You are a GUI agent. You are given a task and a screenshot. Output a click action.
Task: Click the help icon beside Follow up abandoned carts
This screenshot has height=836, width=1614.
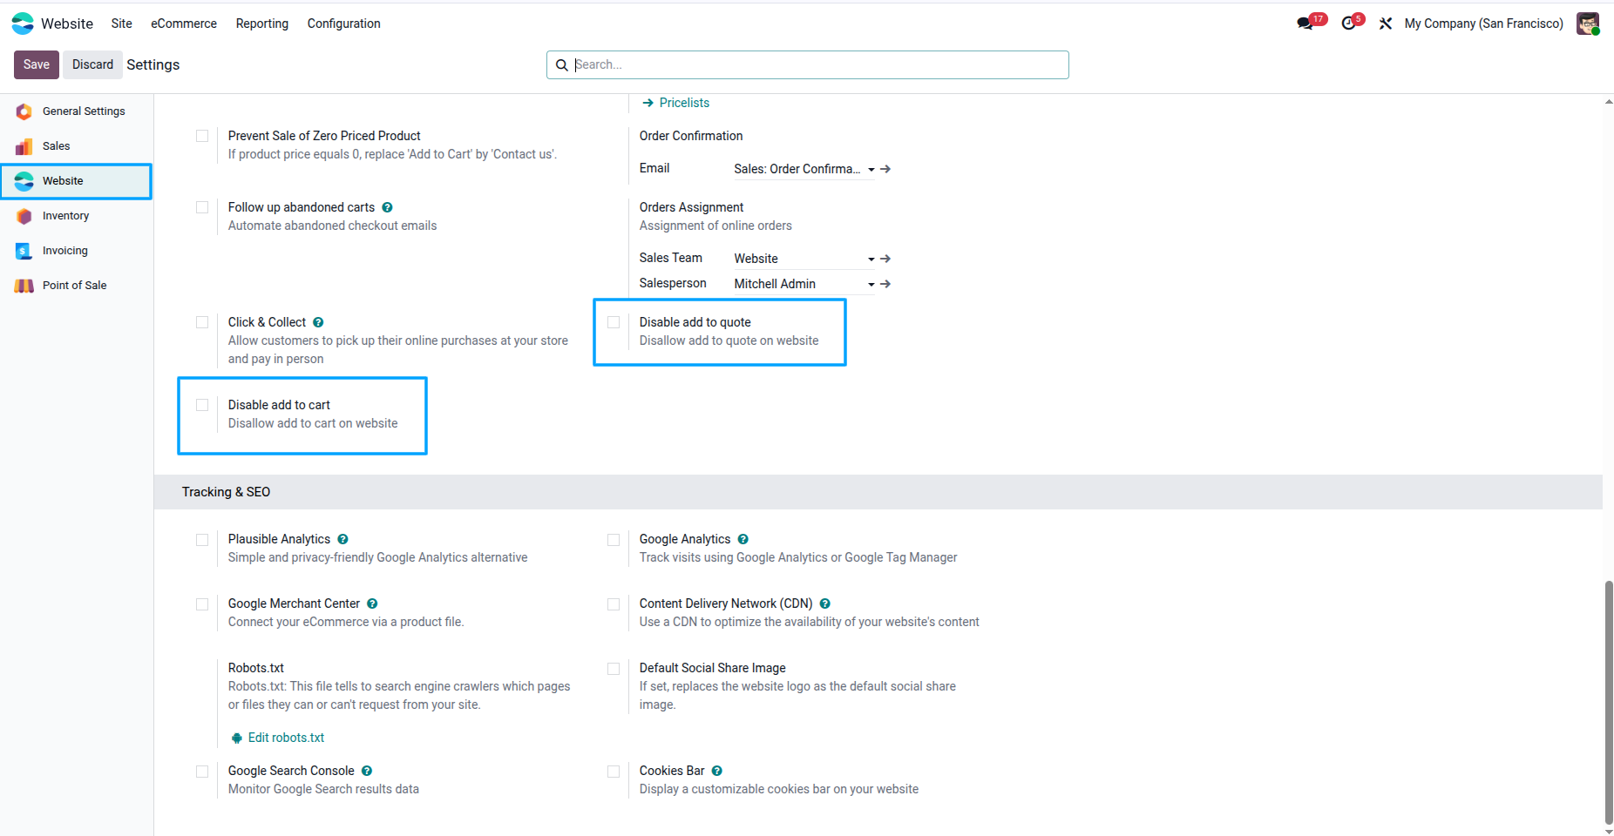pos(387,207)
